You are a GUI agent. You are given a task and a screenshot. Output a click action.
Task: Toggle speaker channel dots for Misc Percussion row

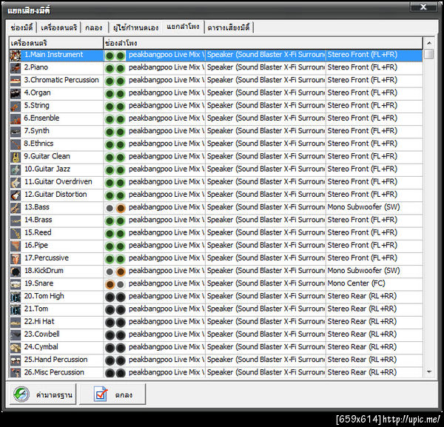coord(115,373)
